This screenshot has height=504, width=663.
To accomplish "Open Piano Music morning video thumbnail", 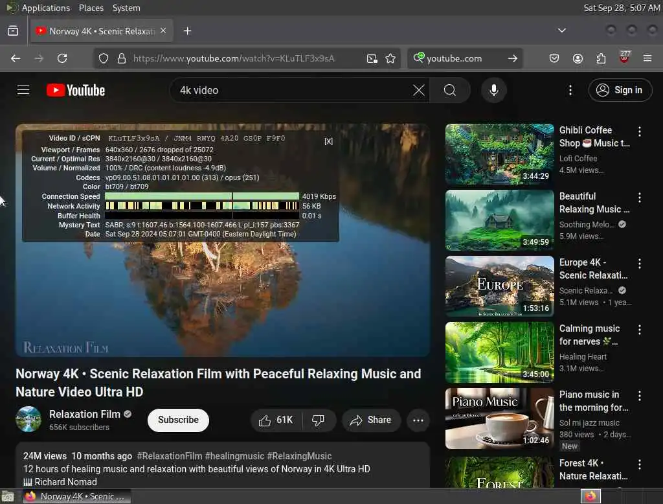I will click(x=499, y=418).
